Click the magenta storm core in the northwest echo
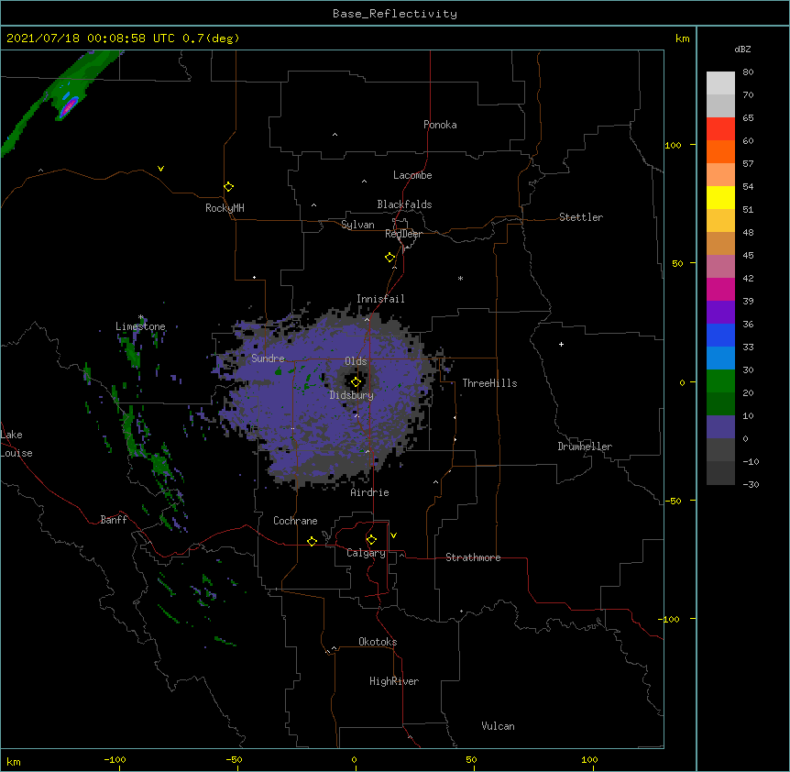 point(69,107)
